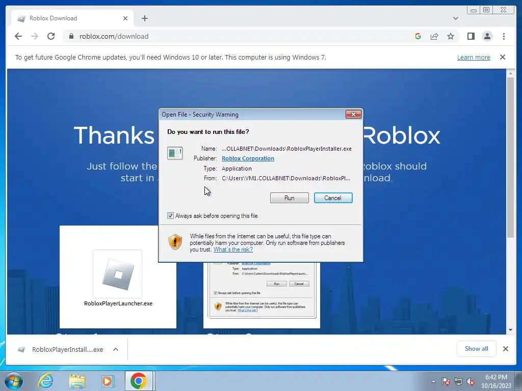Click the file name ending RobloxPlayerInstaller.exe
The image size is (522, 391).
[x=286, y=149]
